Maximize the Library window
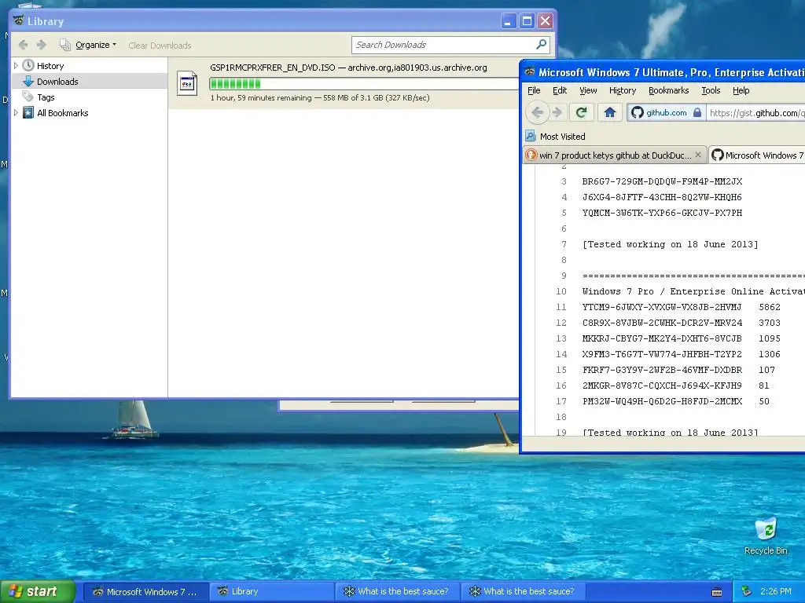The image size is (805, 603). pos(527,21)
